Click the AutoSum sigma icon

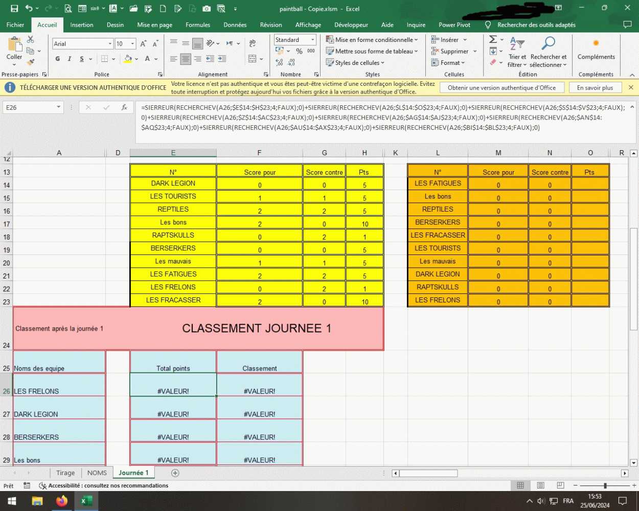493,39
